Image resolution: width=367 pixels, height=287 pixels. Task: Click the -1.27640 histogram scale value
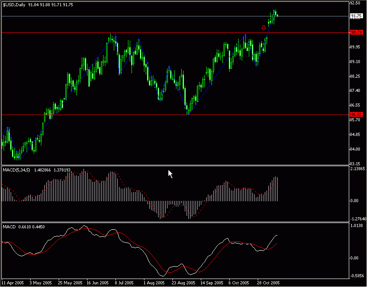point(358,218)
